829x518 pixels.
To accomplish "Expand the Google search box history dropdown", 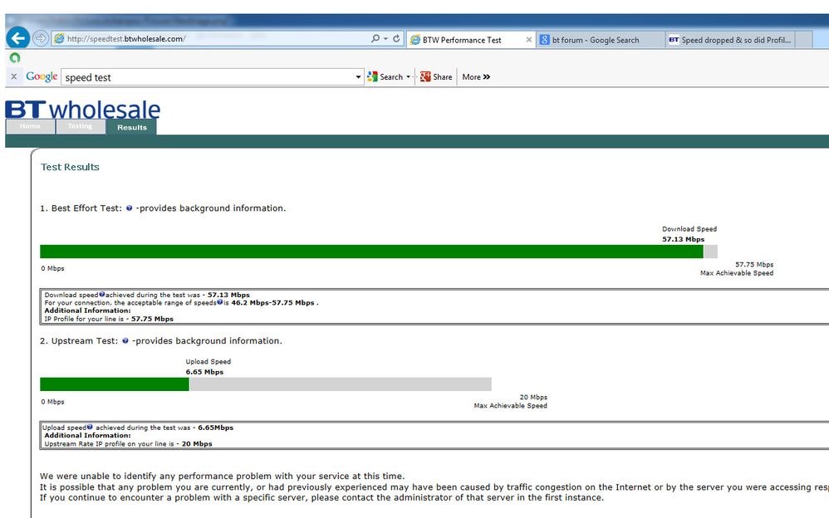I will tap(359, 77).
